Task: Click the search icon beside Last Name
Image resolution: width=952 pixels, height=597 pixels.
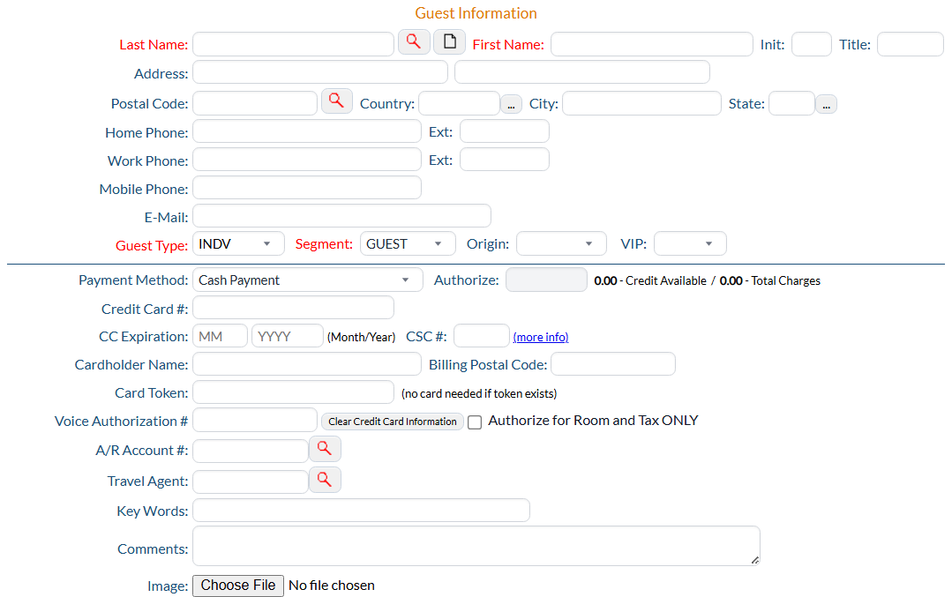Action: (x=414, y=41)
